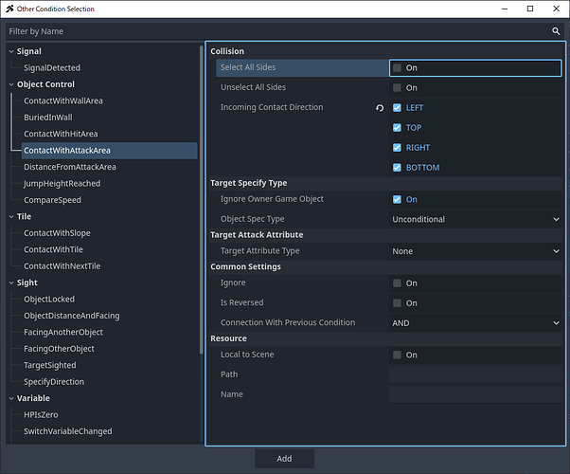Toggle the Is Reversed checkbox

tap(397, 303)
